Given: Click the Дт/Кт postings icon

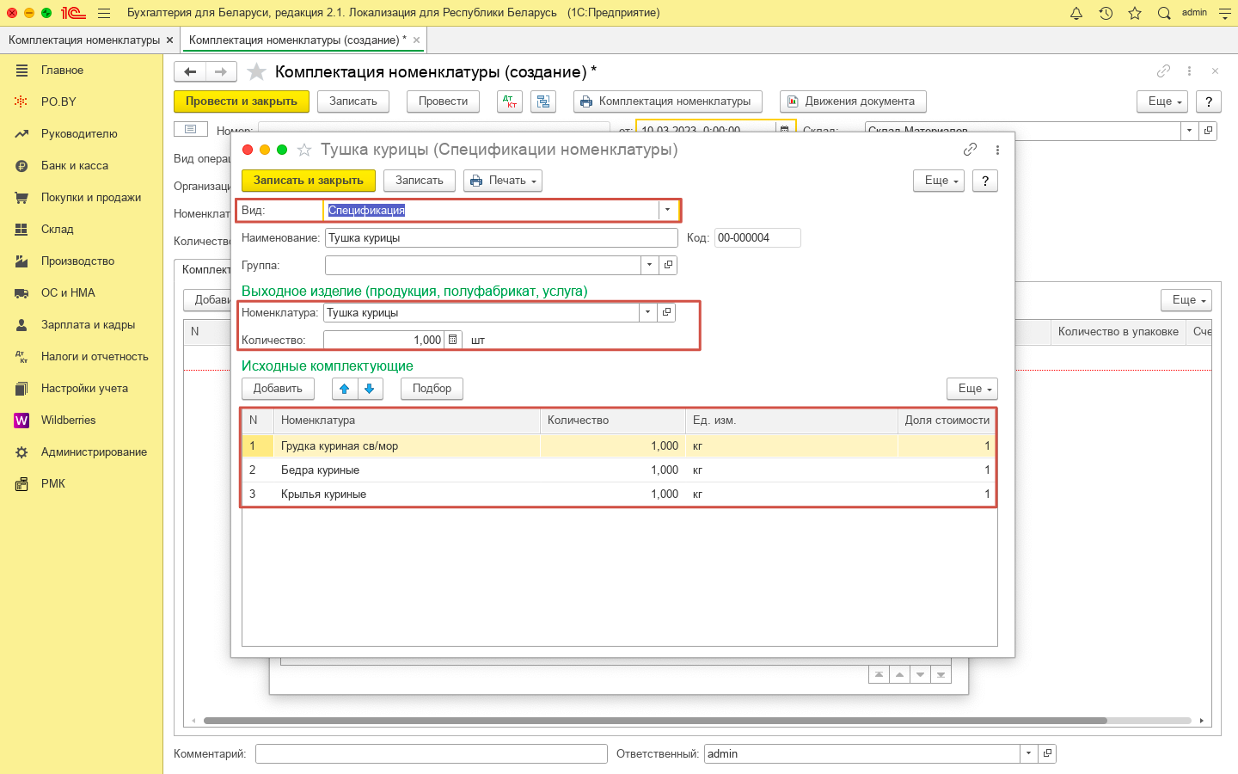Looking at the screenshot, I should click(x=510, y=101).
